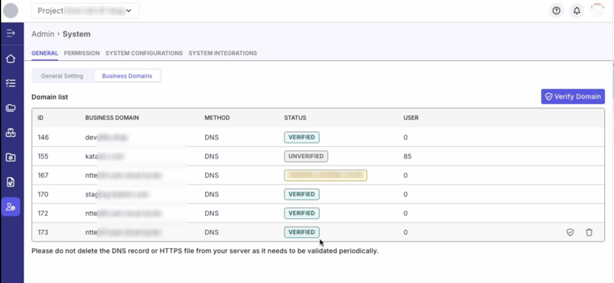Go to Home in the sidebar

click(11, 59)
